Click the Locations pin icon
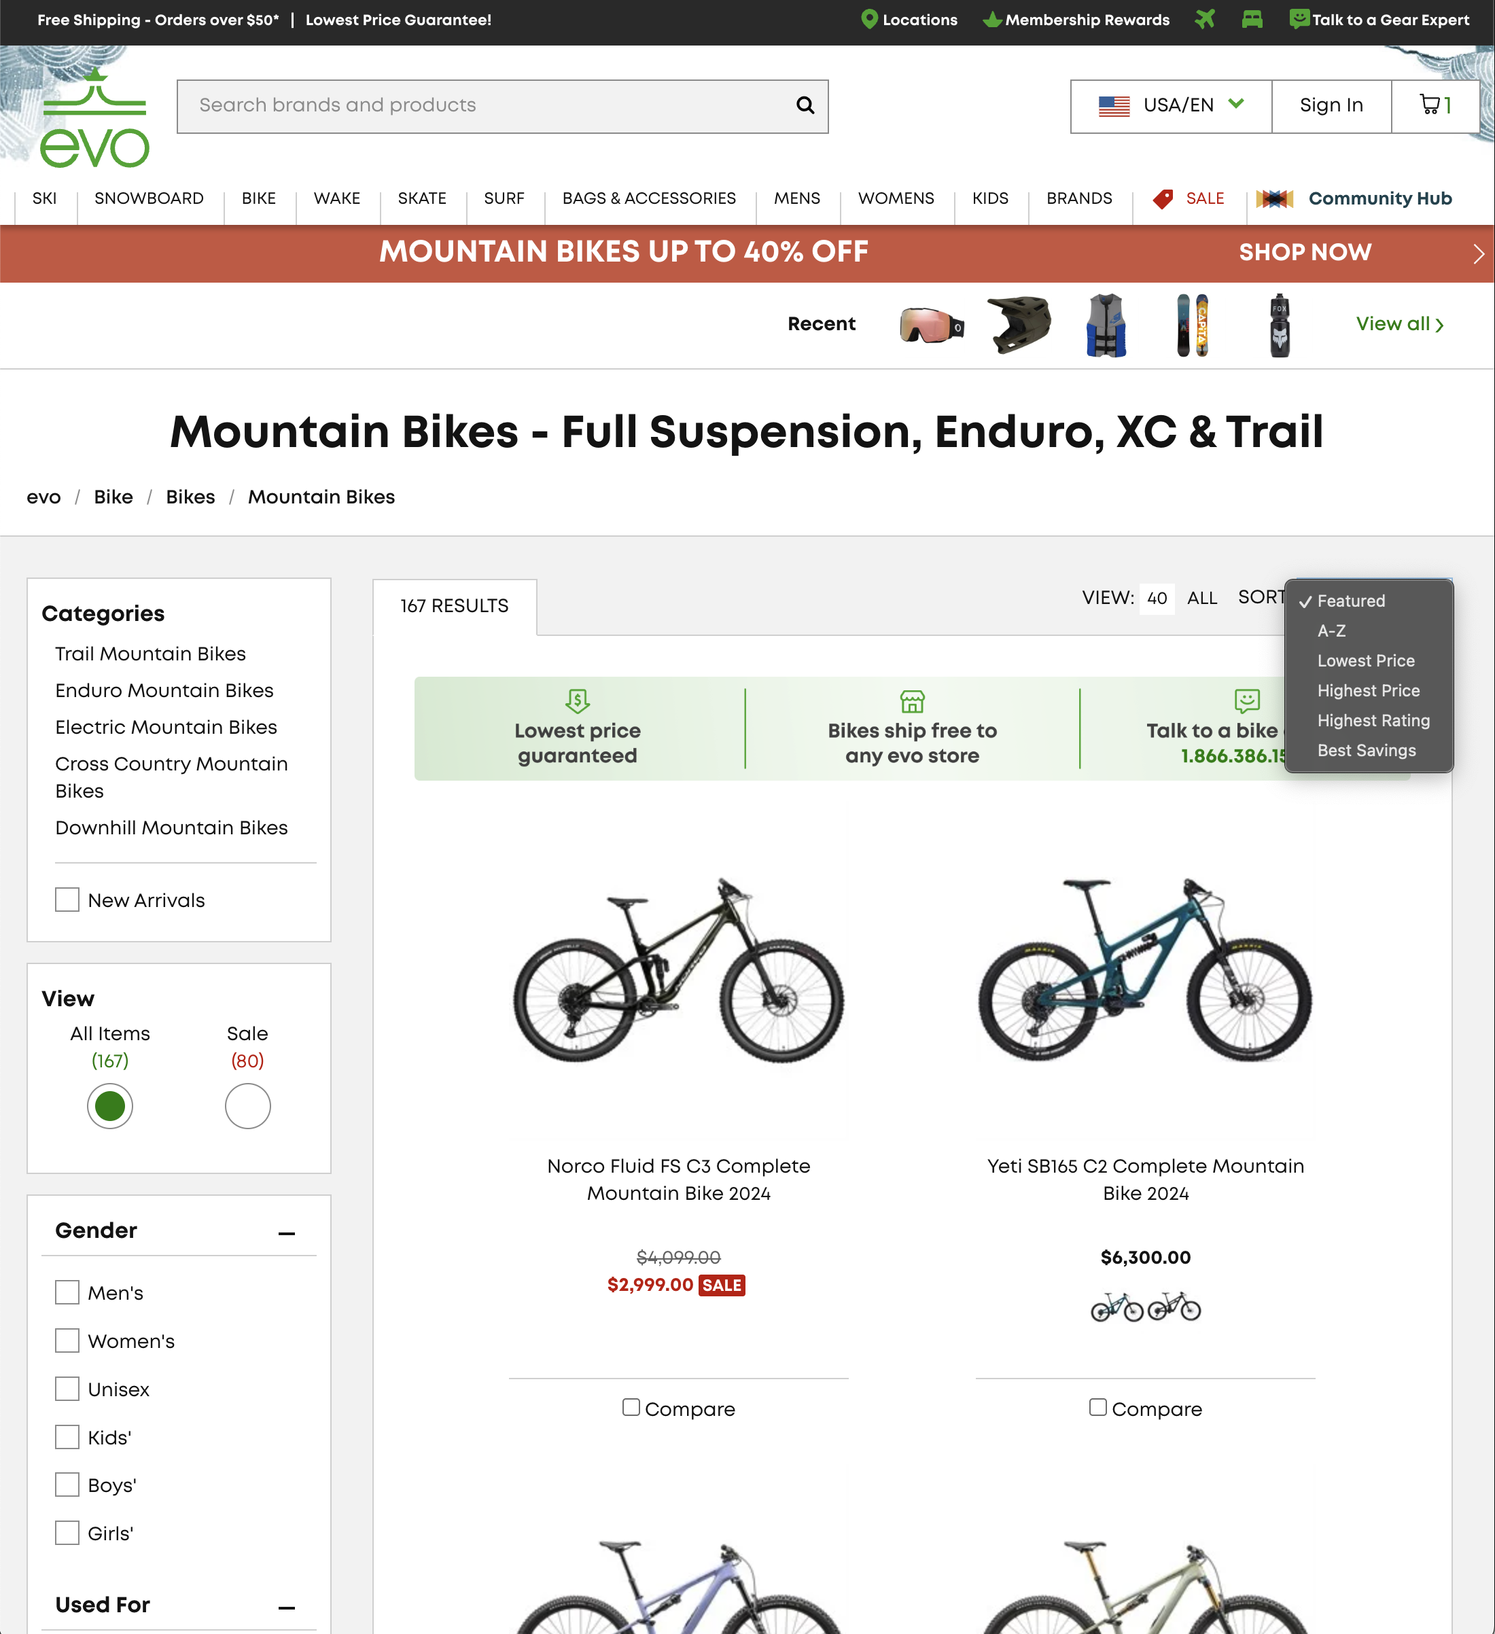The width and height of the screenshot is (1495, 1634). point(869,20)
